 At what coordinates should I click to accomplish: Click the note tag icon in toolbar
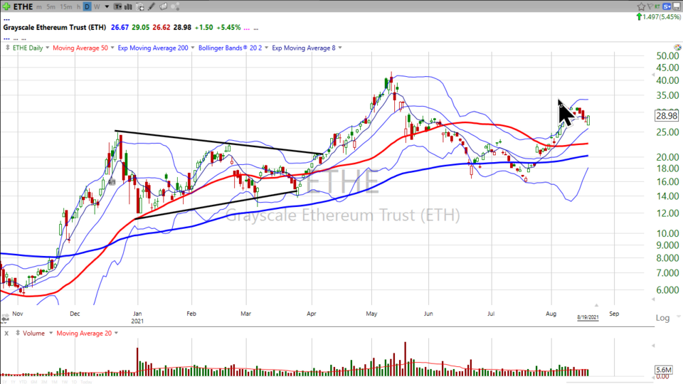tap(164, 6)
